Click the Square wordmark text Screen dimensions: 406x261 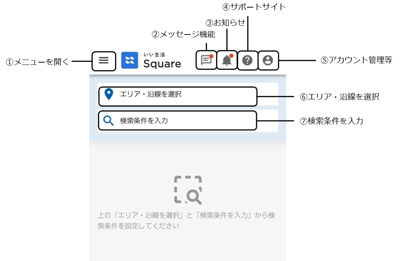click(x=162, y=64)
